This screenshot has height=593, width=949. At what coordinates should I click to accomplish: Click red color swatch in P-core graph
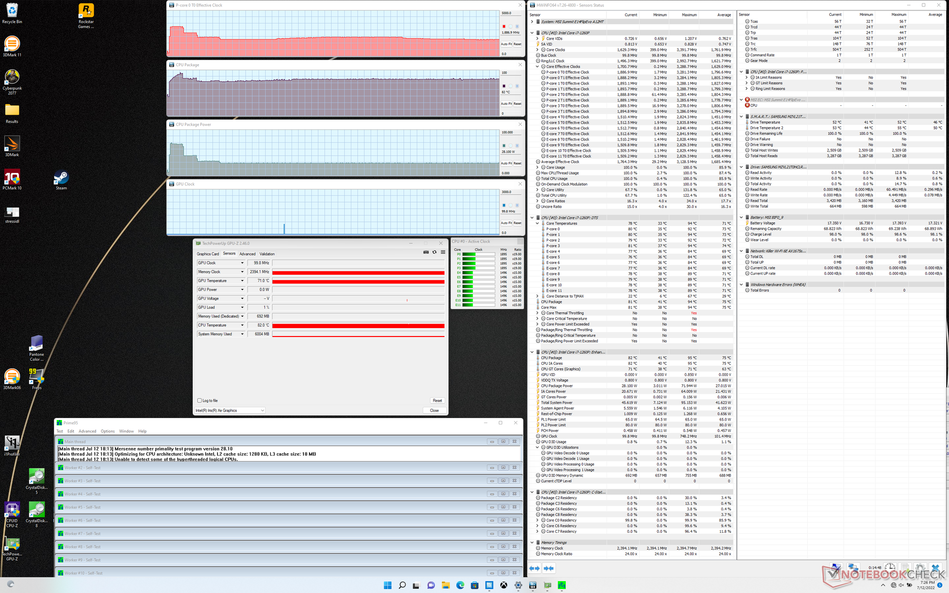pyautogui.click(x=504, y=26)
